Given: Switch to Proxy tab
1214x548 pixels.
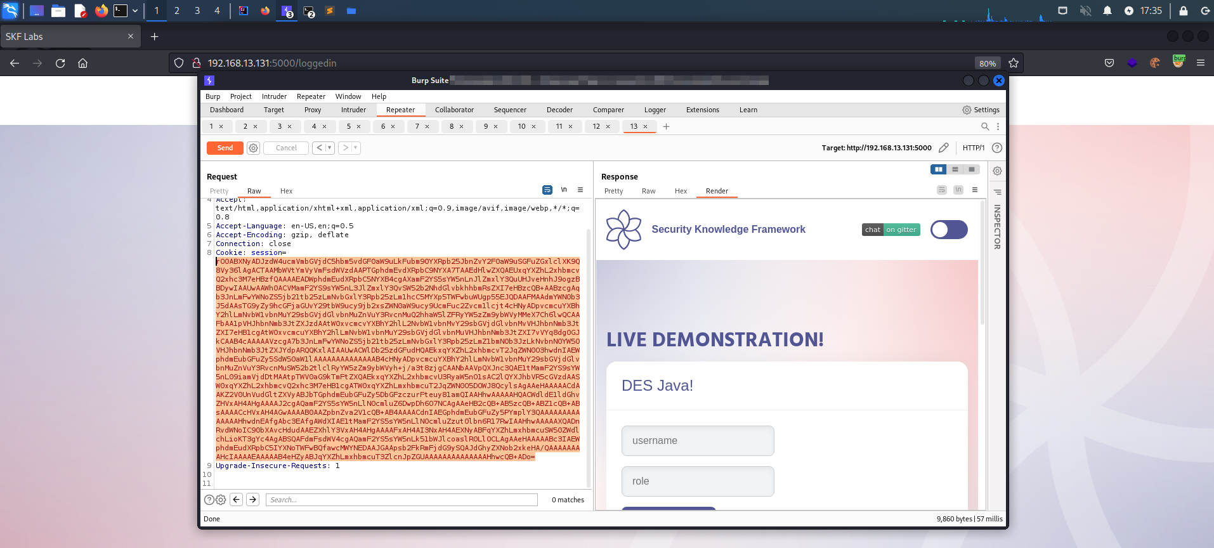Looking at the screenshot, I should click(x=313, y=110).
